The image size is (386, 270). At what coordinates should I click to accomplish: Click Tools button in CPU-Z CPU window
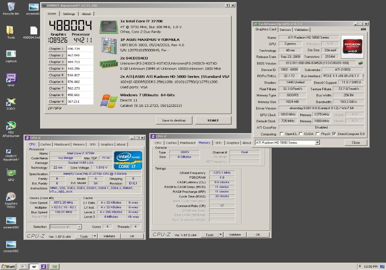[84, 236]
